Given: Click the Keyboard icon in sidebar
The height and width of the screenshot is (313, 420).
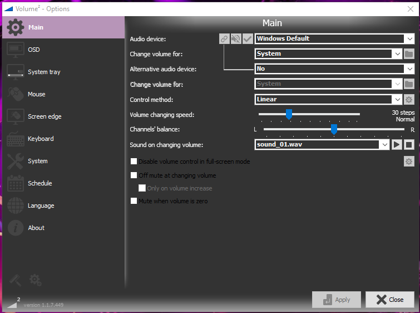Looking at the screenshot, I should 15,139.
